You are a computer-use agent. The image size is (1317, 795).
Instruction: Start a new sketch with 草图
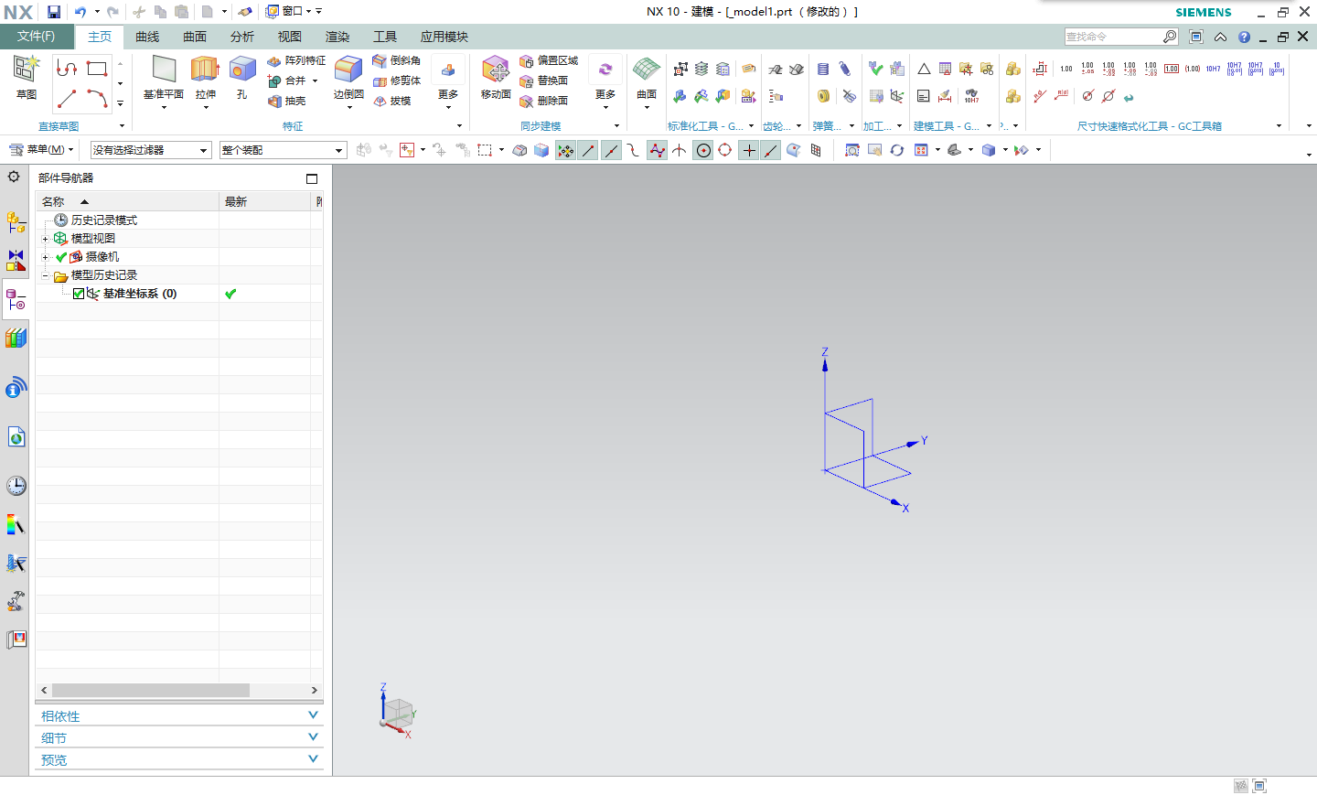[x=26, y=77]
